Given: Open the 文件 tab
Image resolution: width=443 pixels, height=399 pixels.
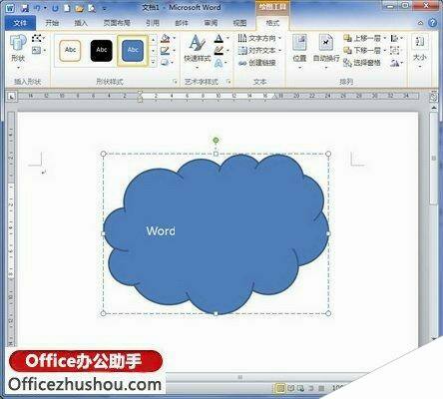Looking at the screenshot, I should tap(20, 23).
